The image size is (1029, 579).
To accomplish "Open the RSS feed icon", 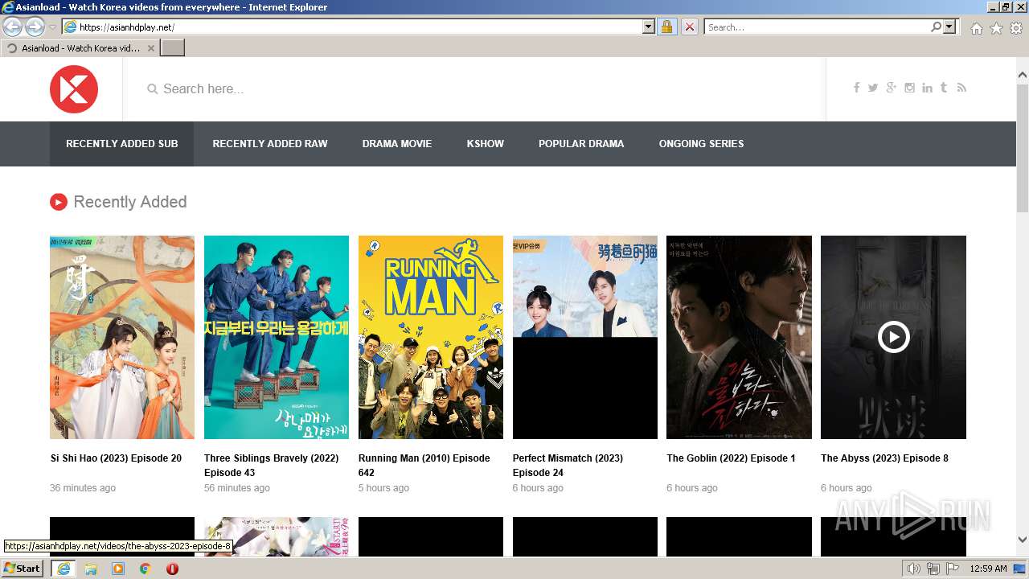I will click(961, 88).
